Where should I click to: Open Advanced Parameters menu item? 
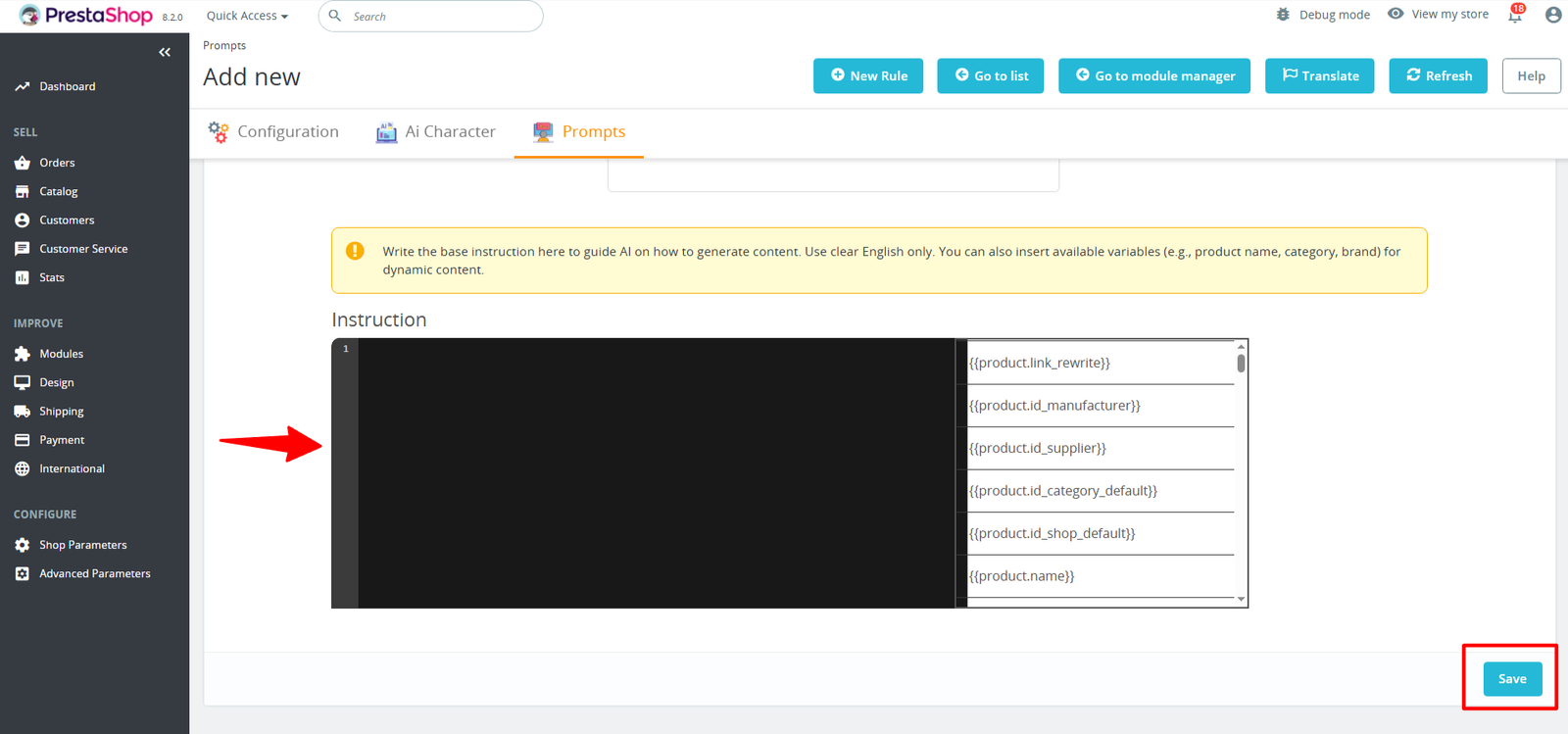click(94, 573)
